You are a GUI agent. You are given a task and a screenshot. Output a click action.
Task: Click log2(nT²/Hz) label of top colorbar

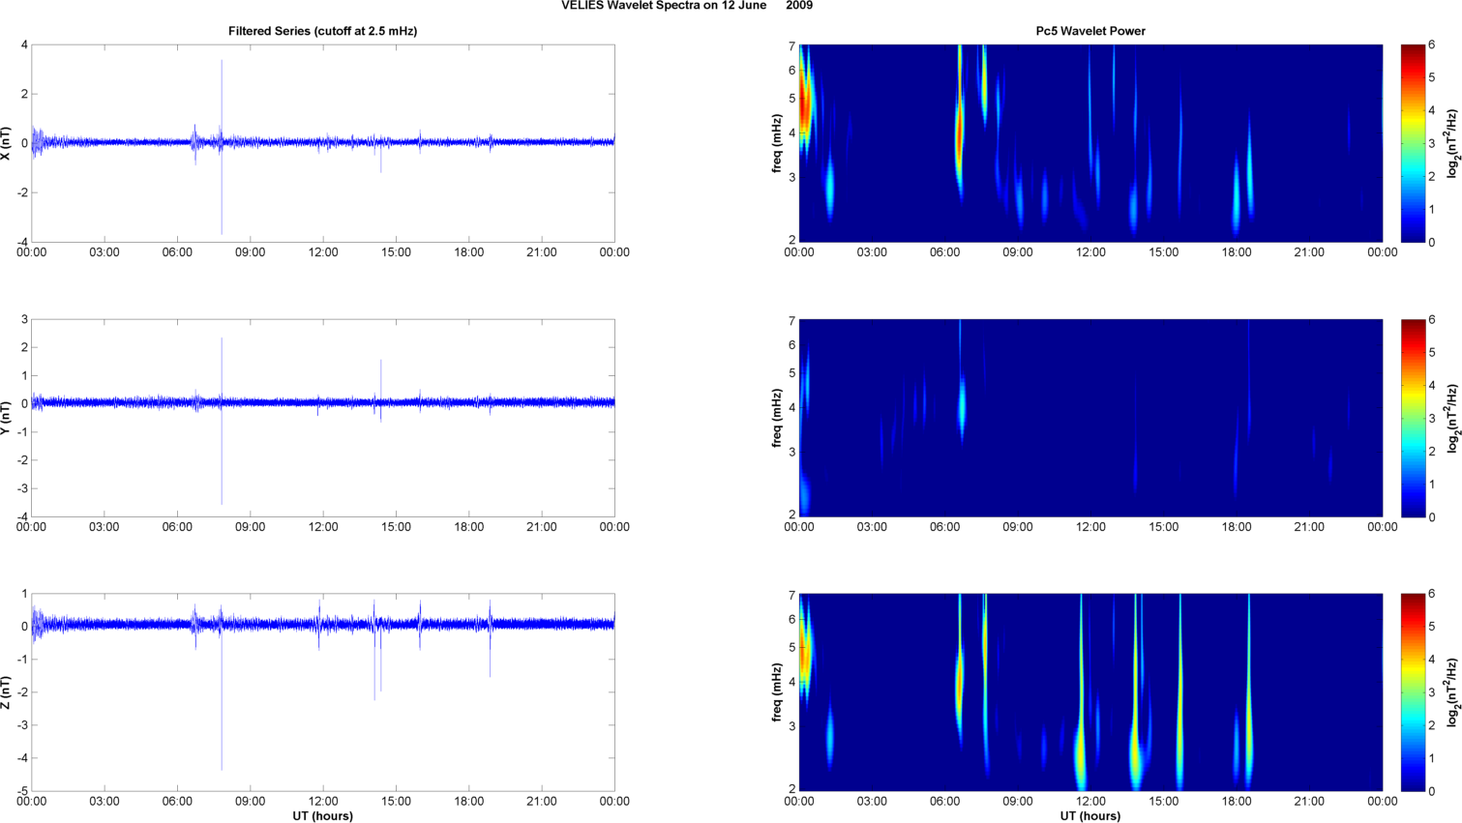1452,143
